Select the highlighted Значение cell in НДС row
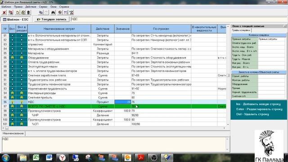Viewport: 288px width, 162px height. (123, 102)
